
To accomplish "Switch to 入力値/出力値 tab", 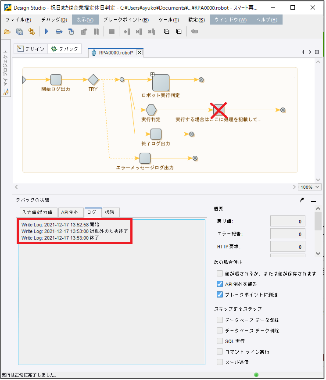I will (x=38, y=212).
